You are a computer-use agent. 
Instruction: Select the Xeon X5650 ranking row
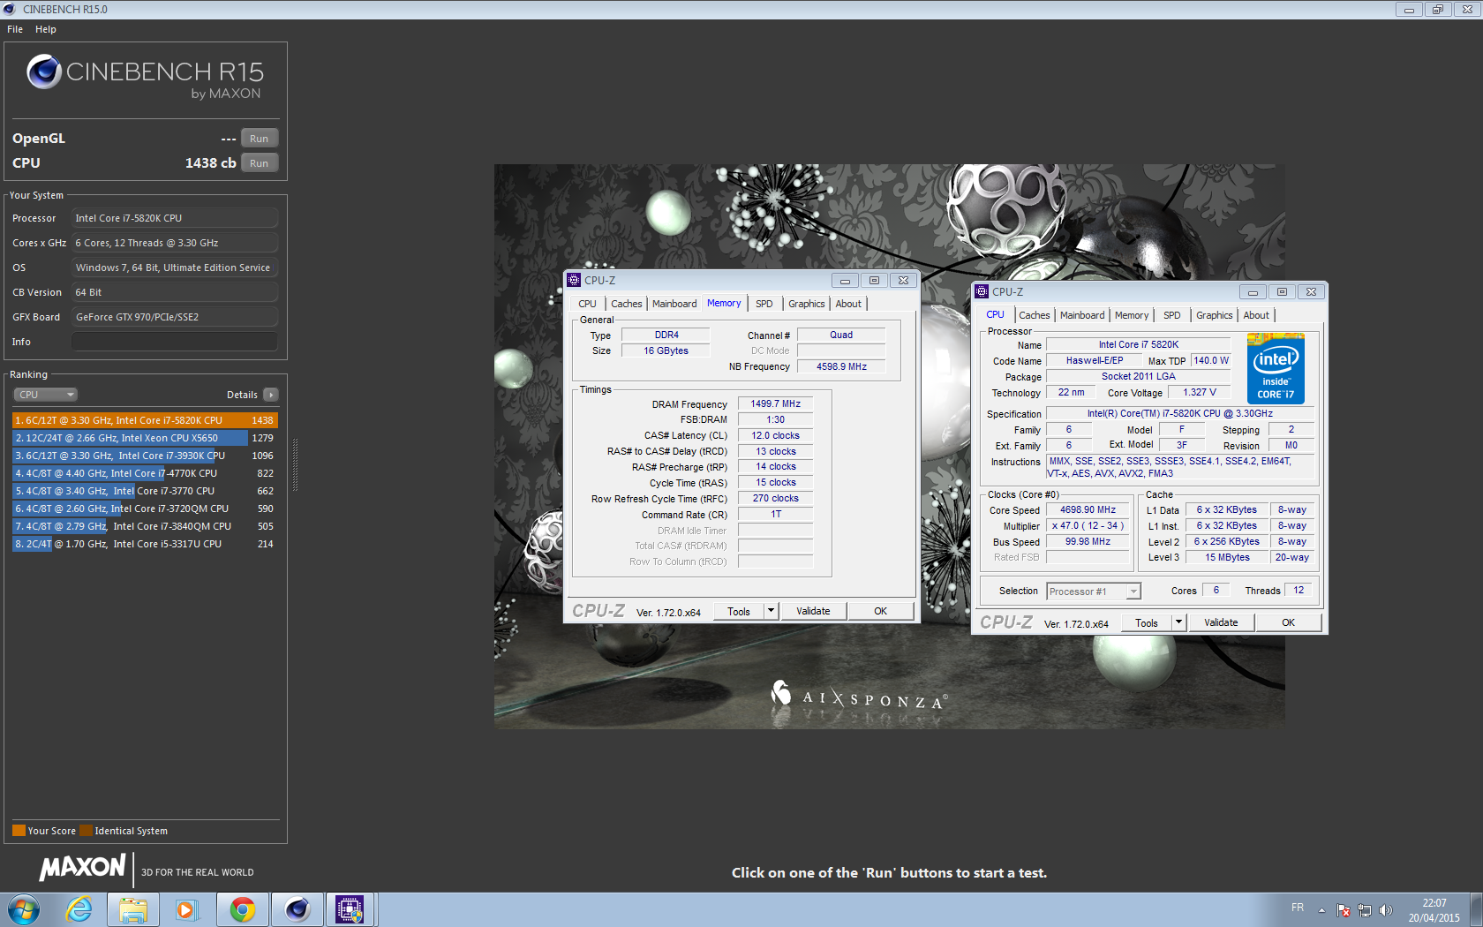[145, 438]
